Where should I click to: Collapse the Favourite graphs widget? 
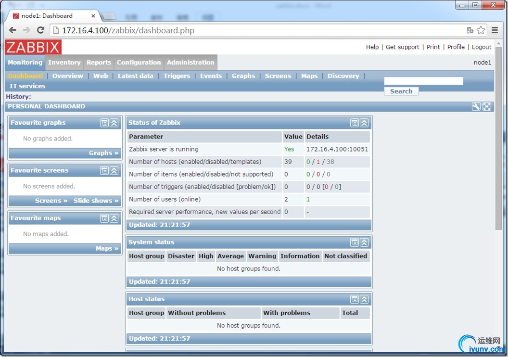(114, 123)
